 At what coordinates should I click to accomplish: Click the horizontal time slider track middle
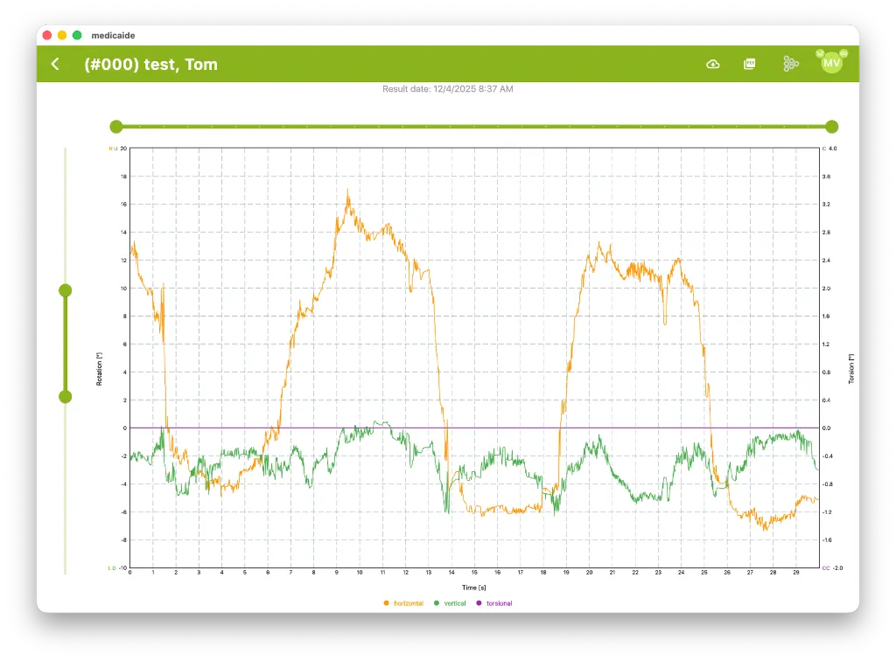click(x=473, y=126)
